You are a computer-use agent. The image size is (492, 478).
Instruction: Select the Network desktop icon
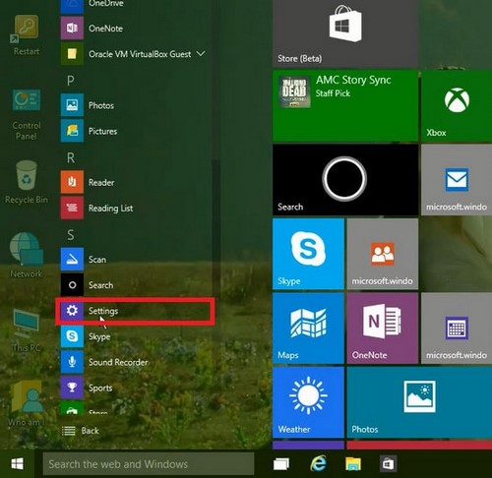click(26, 255)
